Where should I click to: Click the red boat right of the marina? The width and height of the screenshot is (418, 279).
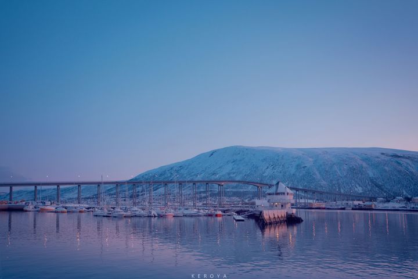click(x=218, y=214)
